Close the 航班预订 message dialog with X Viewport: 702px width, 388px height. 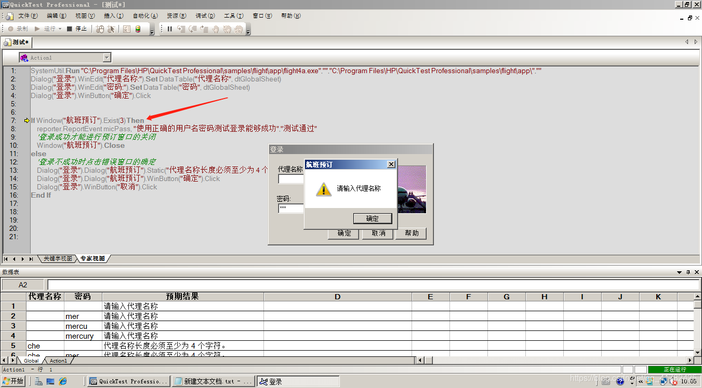[391, 164]
